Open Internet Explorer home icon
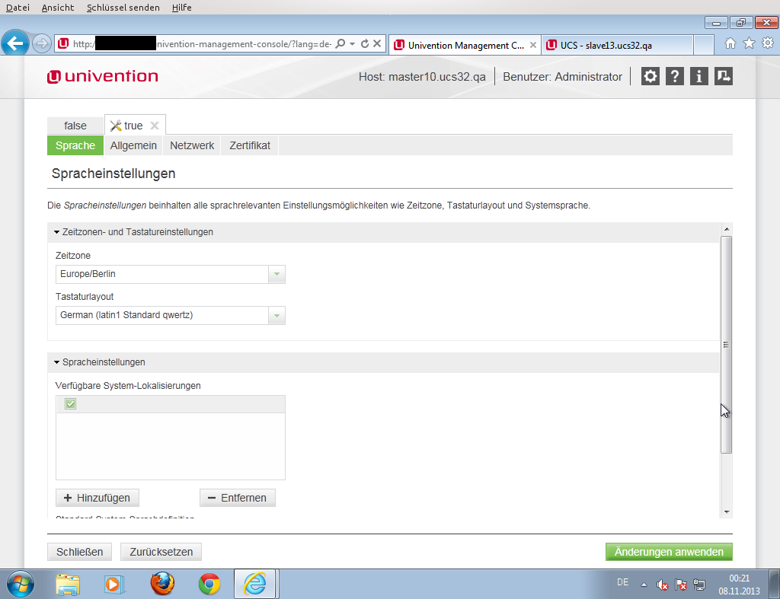Viewport: 780px width, 599px height. coord(730,43)
